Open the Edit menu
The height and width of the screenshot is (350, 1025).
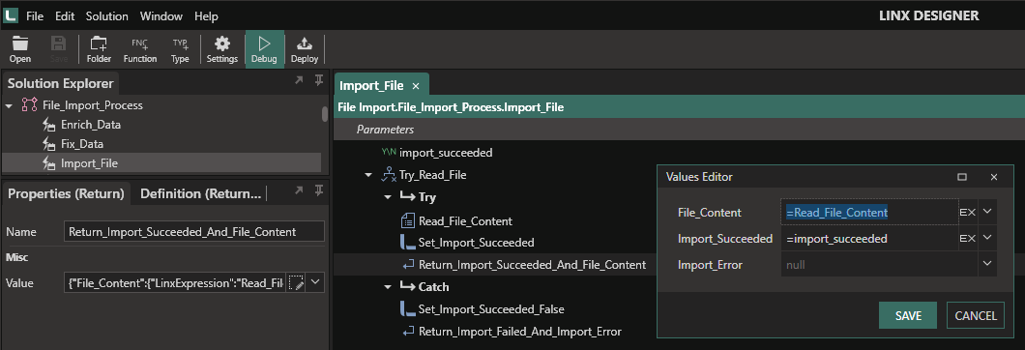[65, 16]
